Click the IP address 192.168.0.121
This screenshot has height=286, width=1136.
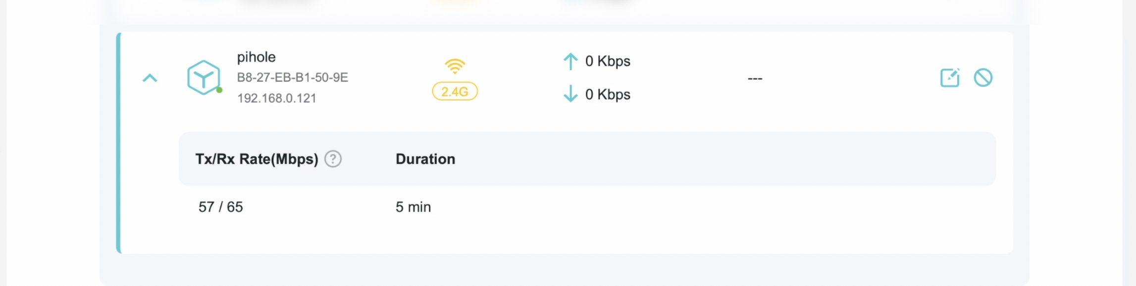coord(276,98)
